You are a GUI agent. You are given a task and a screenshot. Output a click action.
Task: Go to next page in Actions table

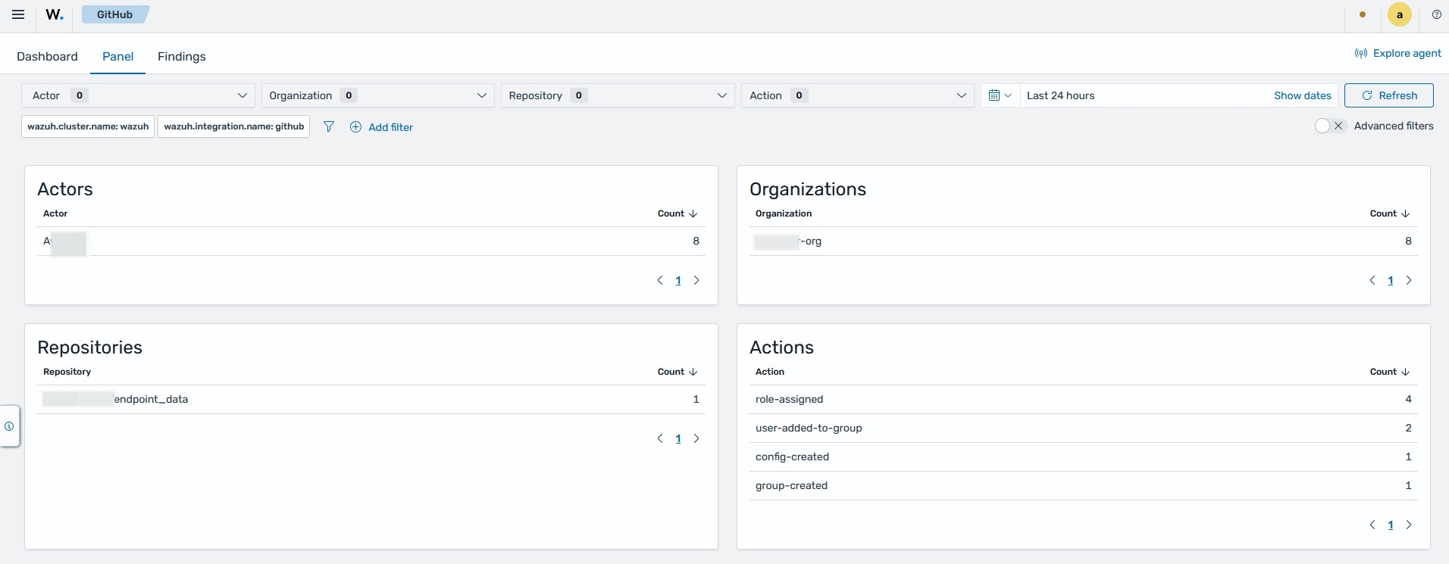[x=1409, y=525]
